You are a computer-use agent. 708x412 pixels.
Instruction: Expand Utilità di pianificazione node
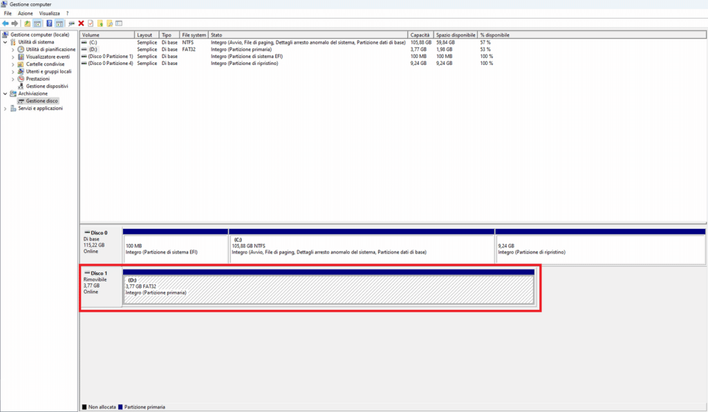click(13, 50)
